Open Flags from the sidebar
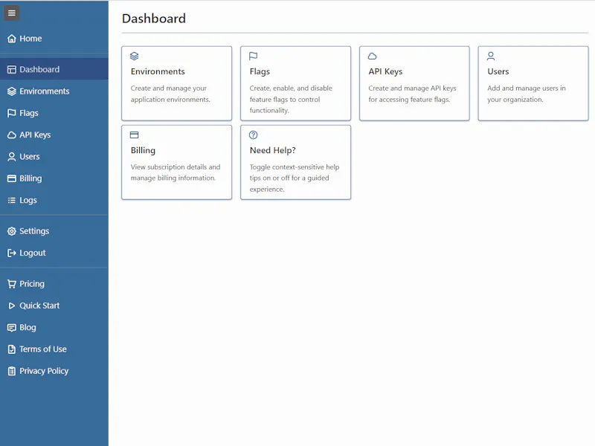595x446 pixels. (x=54, y=113)
